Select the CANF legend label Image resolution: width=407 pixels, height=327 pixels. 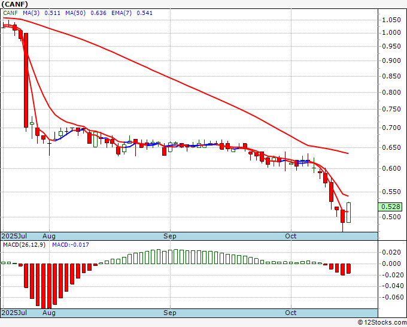click(x=10, y=13)
